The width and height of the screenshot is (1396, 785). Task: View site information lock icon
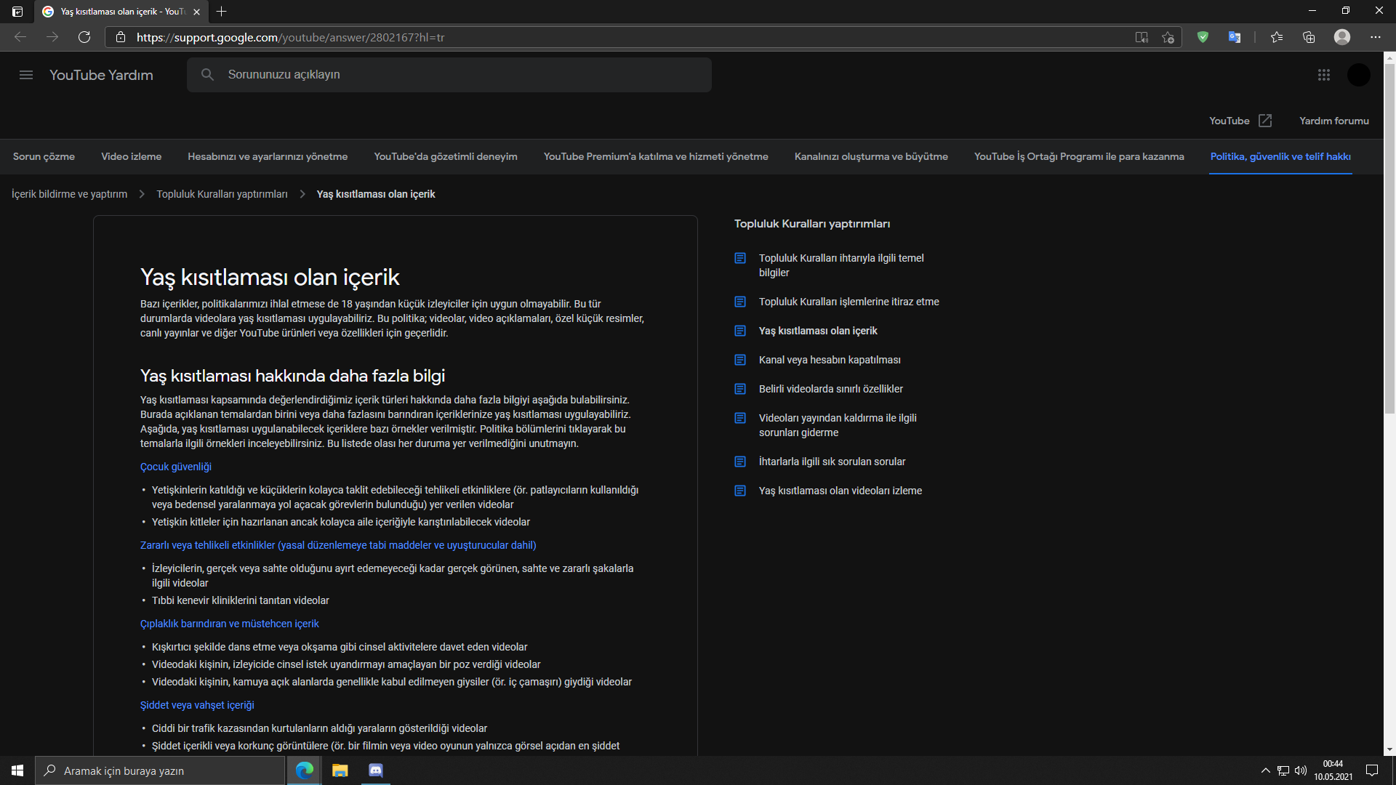121,37
